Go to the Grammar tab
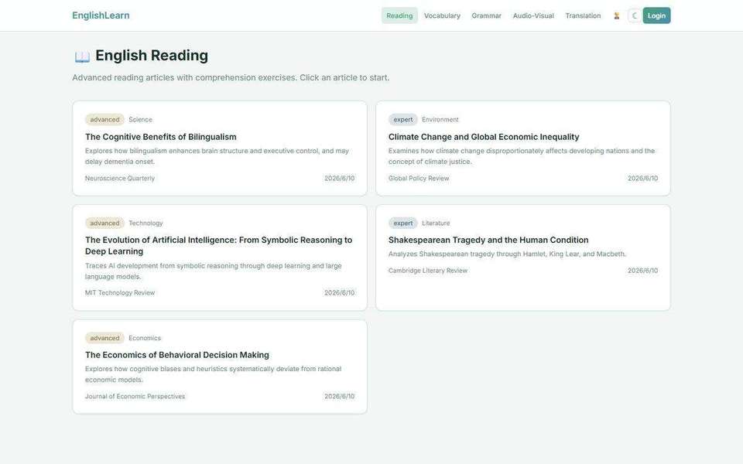The height and width of the screenshot is (464, 743). 486,15
